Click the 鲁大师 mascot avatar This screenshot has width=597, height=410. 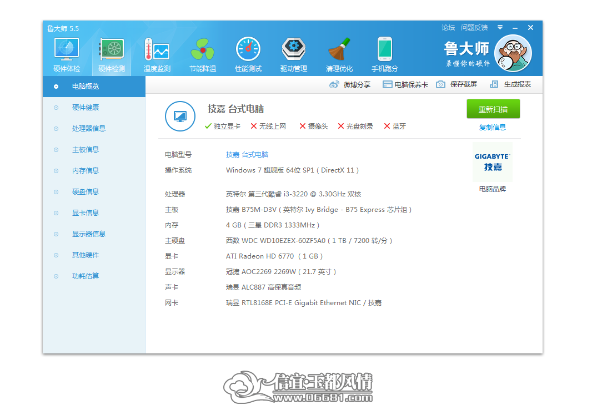click(513, 53)
